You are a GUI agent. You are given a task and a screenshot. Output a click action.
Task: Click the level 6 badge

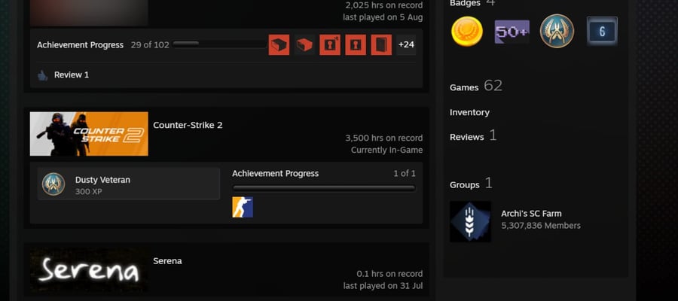click(x=602, y=31)
